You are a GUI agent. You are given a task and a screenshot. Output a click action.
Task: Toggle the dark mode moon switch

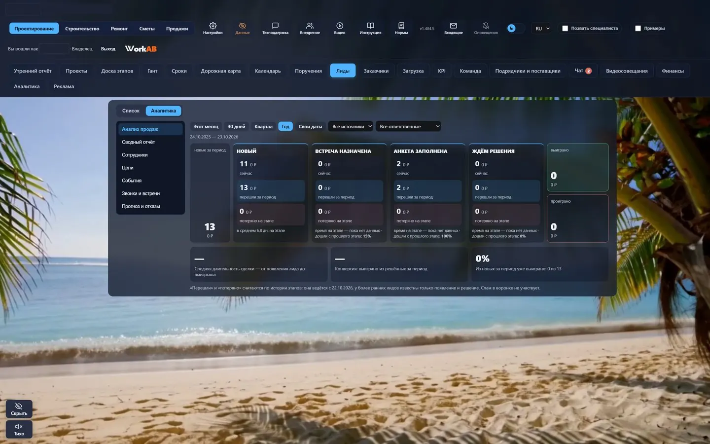click(515, 28)
